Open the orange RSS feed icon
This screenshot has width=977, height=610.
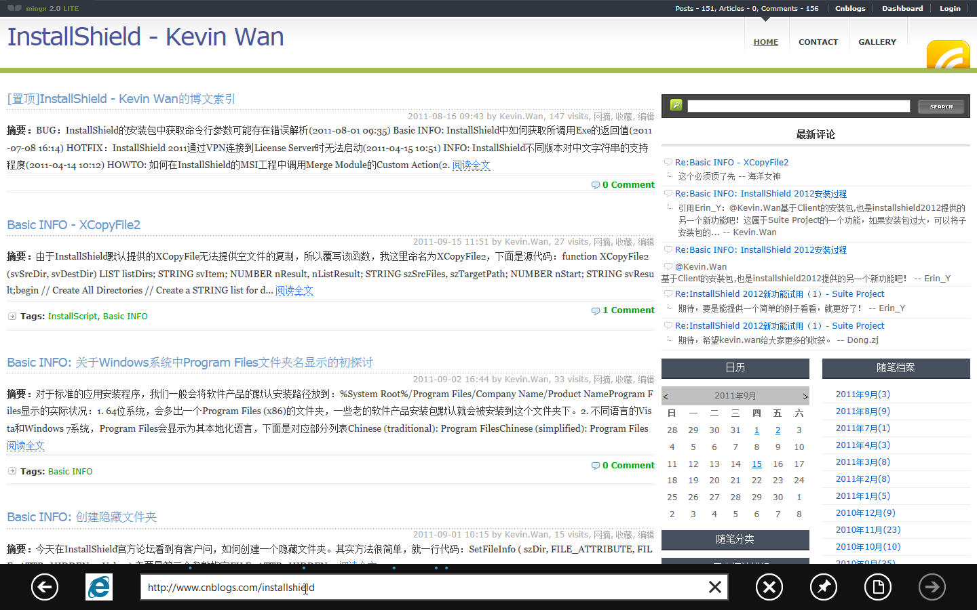pyautogui.click(x=949, y=55)
